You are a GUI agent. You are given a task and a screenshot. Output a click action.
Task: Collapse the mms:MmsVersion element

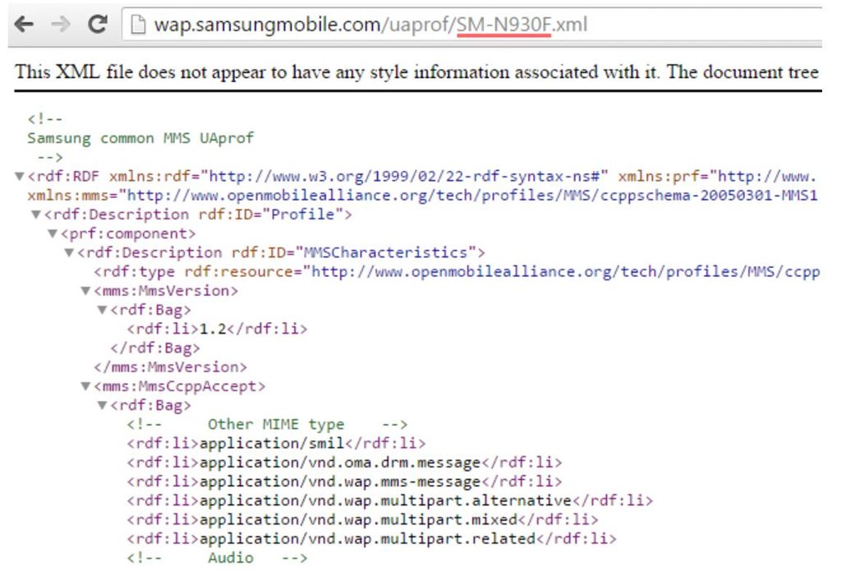[85, 291]
